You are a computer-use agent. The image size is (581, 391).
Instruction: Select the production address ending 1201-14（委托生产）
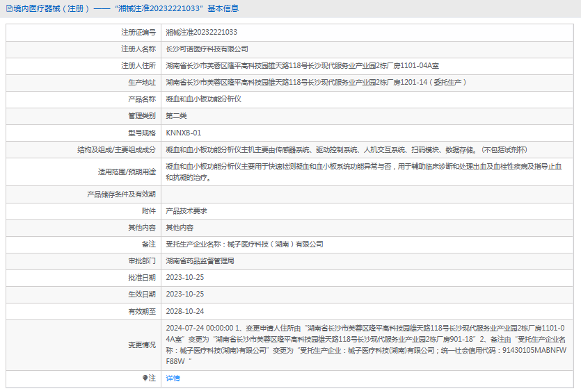tap(316, 82)
